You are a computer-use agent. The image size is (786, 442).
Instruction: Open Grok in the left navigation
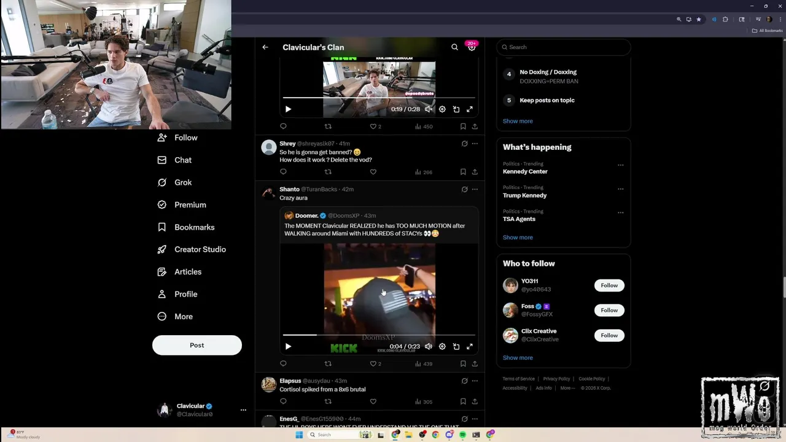tap(175, 182)
